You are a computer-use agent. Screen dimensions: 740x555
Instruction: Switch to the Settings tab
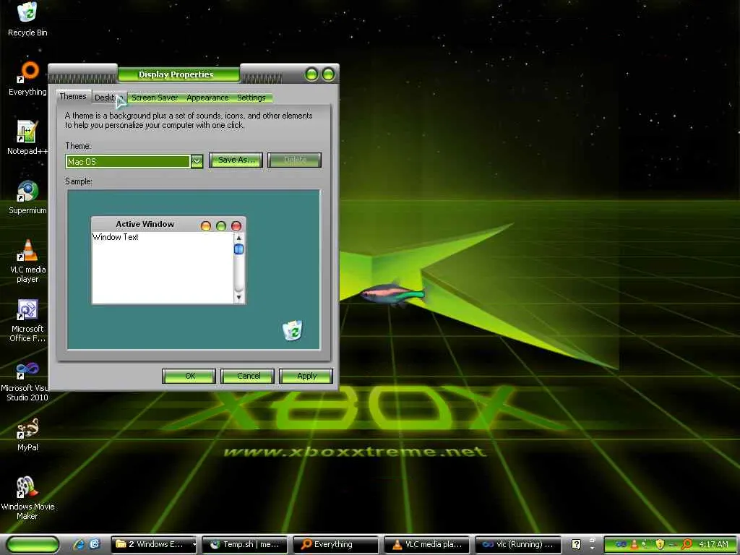(251, 98)
